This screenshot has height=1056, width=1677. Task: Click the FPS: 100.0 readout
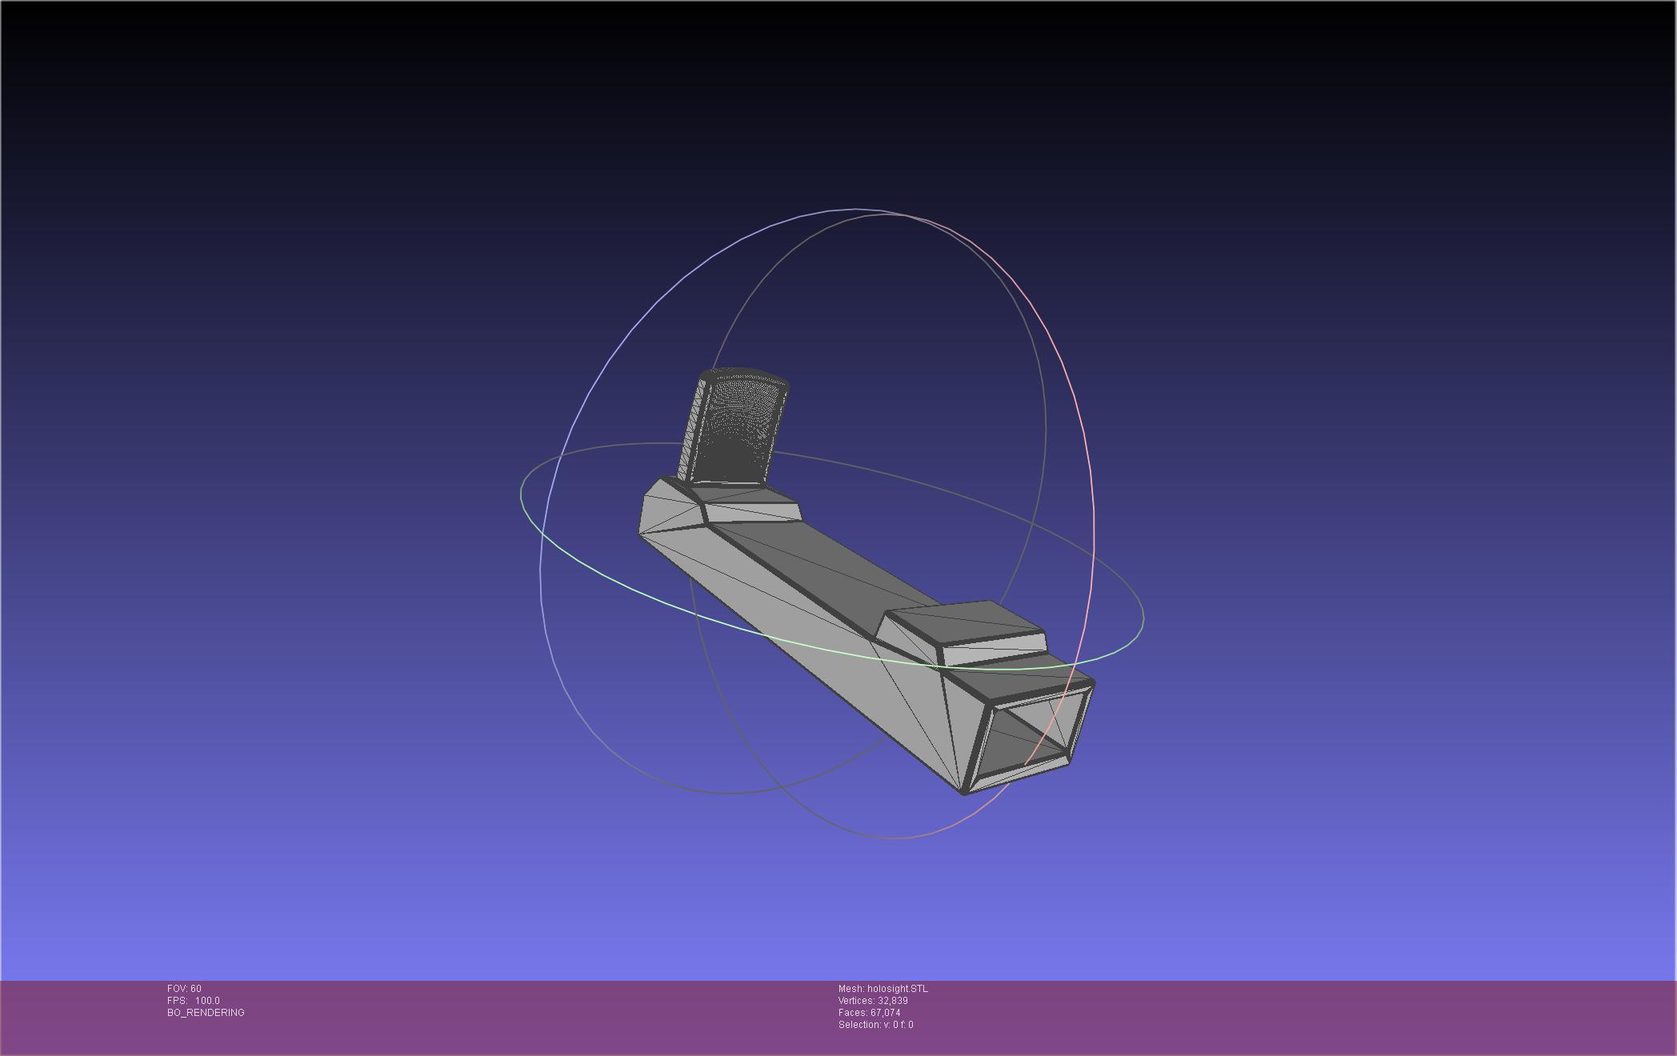click(x=193, y=1001)
